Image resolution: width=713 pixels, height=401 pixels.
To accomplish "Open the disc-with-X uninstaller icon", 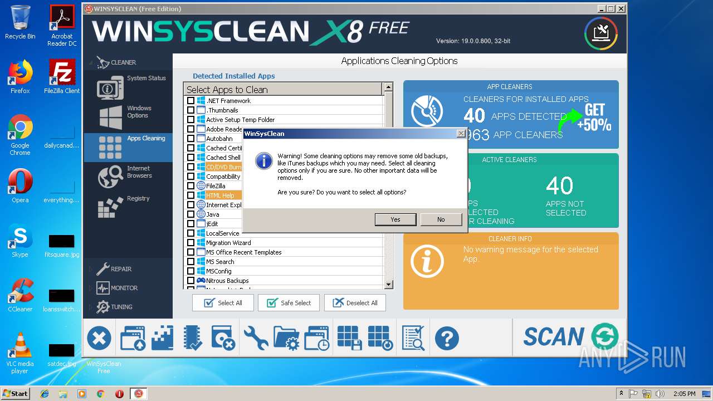I will click(x=224, y=338).
